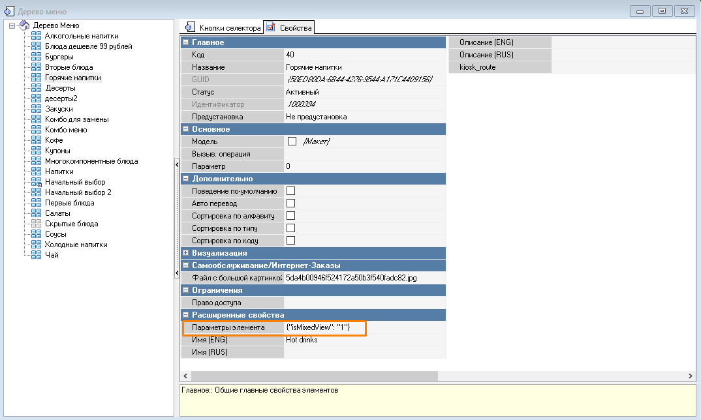701x420 pixels.
Task: Toggle Сортировка по алфавиту checkbox
Action: (291, 216)
